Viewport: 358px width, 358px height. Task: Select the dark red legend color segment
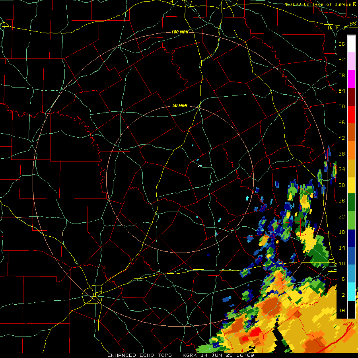pyautogui.click(x=351, y=97)
